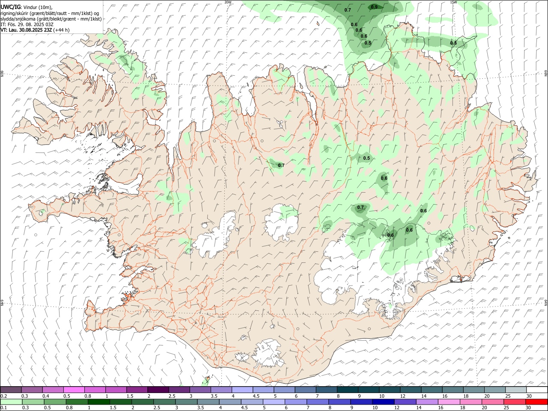Click the 64N latitude label on the right edge

point(546,302)
